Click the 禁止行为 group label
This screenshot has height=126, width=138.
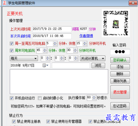(16, 116)
